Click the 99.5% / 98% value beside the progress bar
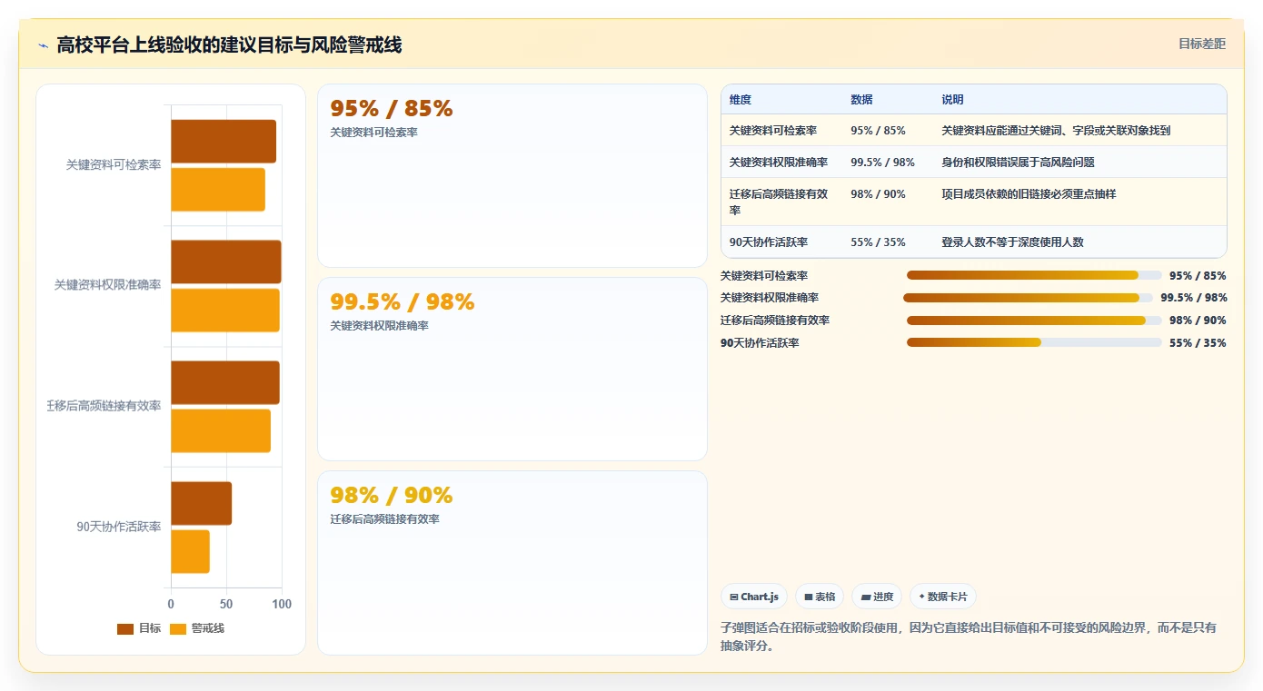Viewport: 1263px width, 691px height. pos(1194,298)
